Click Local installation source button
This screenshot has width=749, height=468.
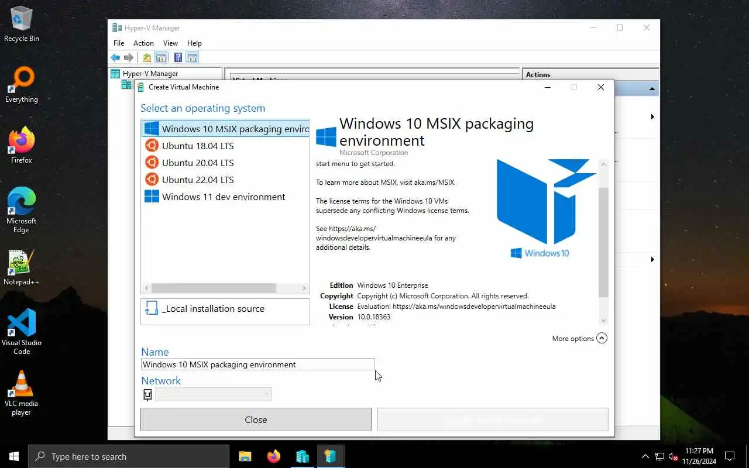225,311
